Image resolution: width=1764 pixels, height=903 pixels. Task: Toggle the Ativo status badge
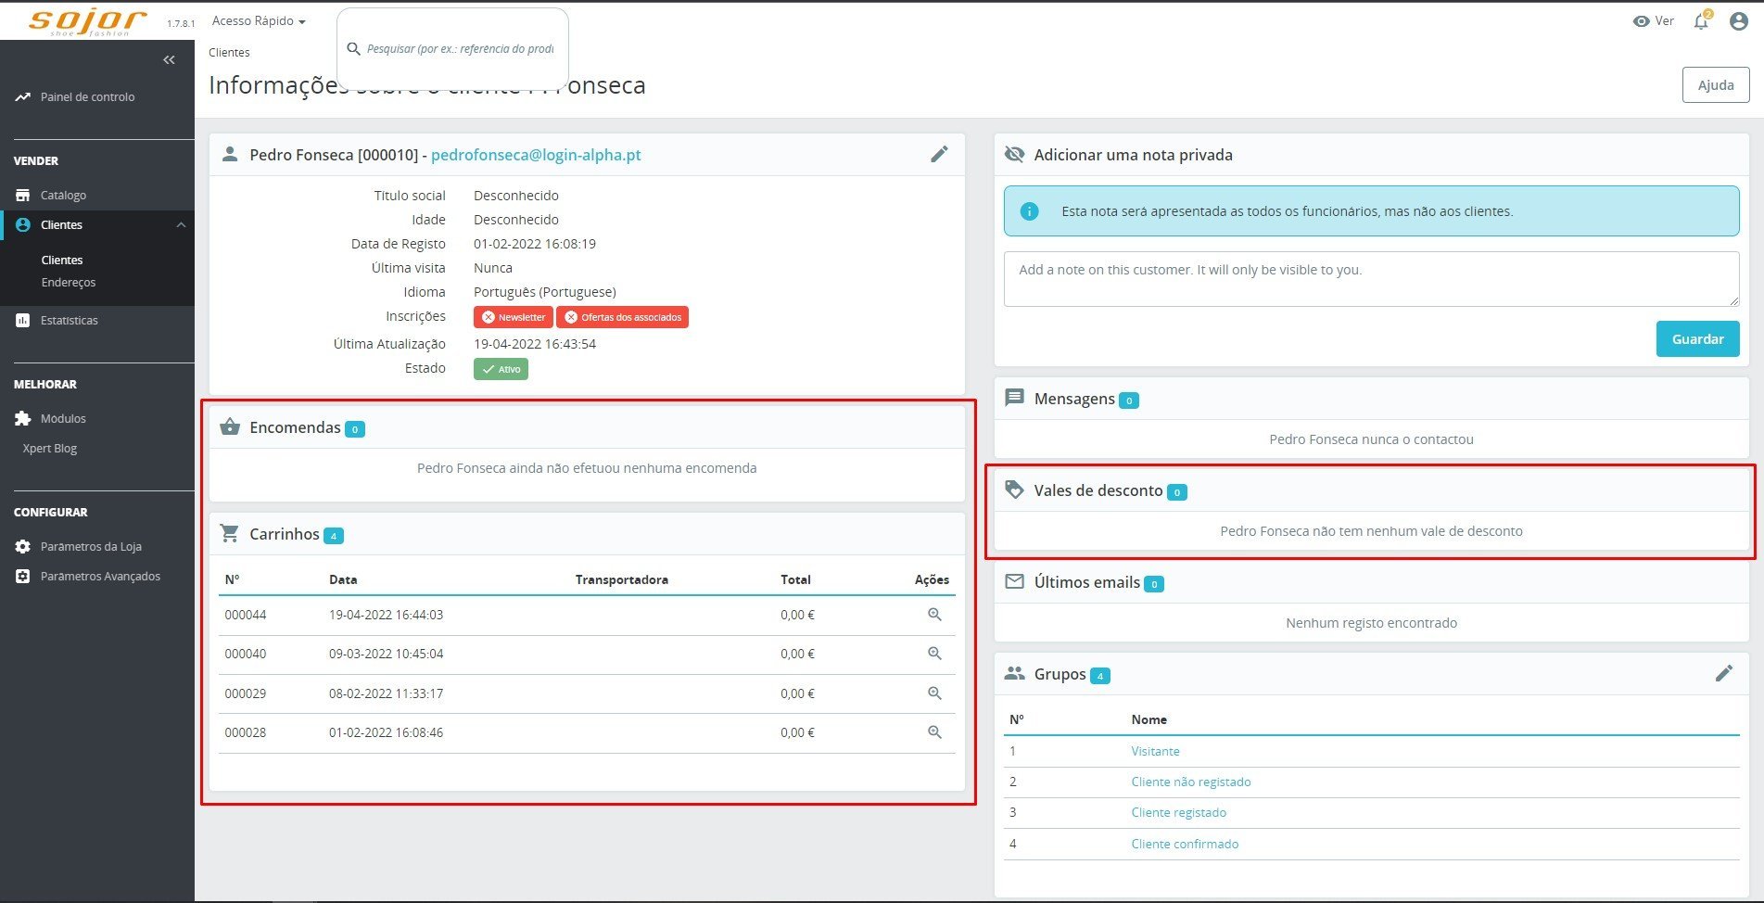pos(501,369)
